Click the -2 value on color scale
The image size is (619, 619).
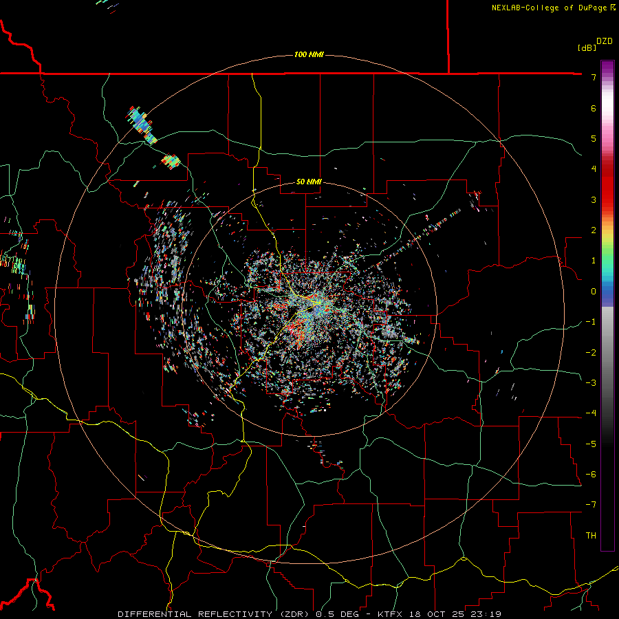(x=591, y=353)
